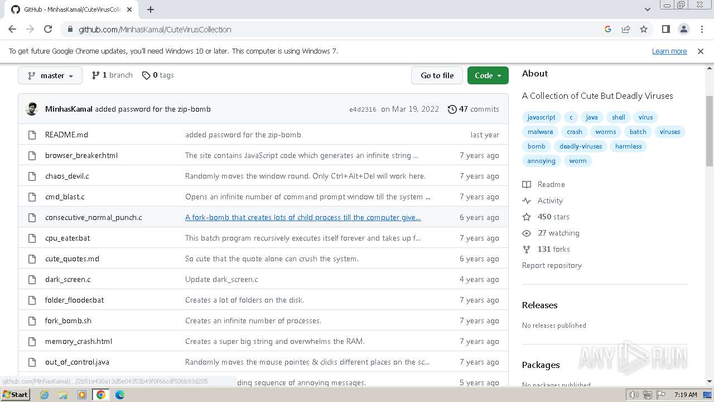Open cute_quotes.md file
Viewport: 714px width, 402px height.
point(72,259)
